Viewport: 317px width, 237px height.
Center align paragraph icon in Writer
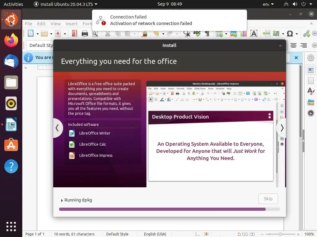293,45
